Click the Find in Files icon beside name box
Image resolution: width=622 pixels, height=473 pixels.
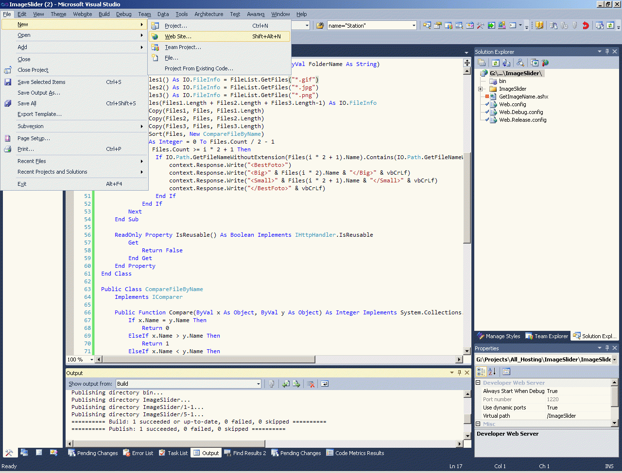click(320, 26)
